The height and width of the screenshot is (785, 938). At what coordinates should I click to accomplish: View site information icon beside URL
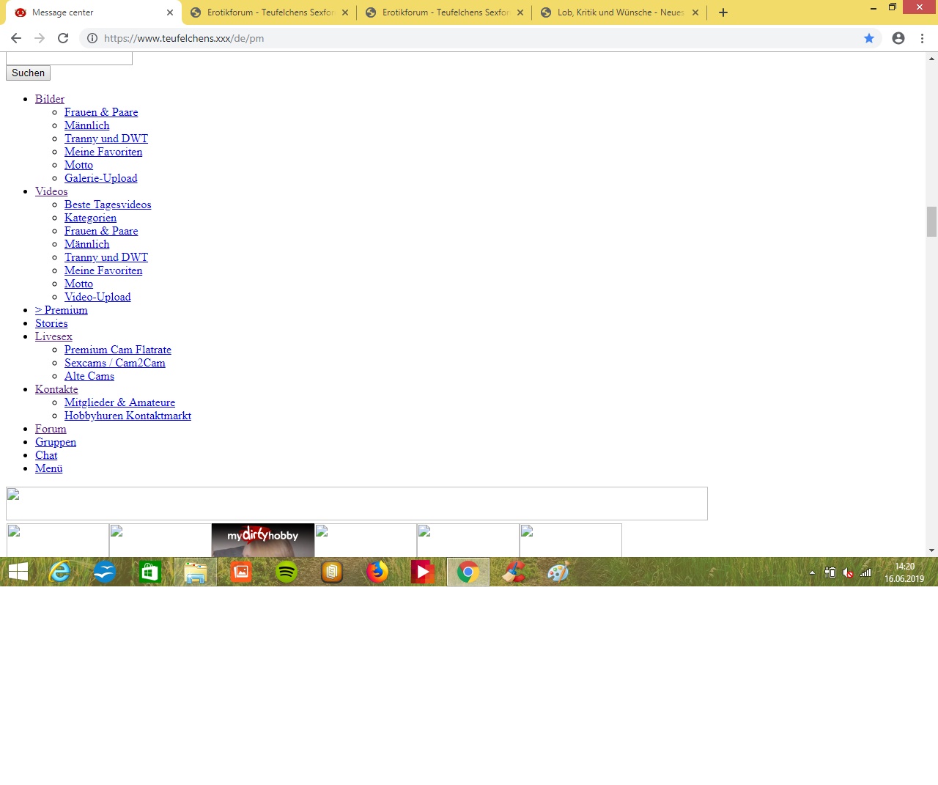point(92,38)
